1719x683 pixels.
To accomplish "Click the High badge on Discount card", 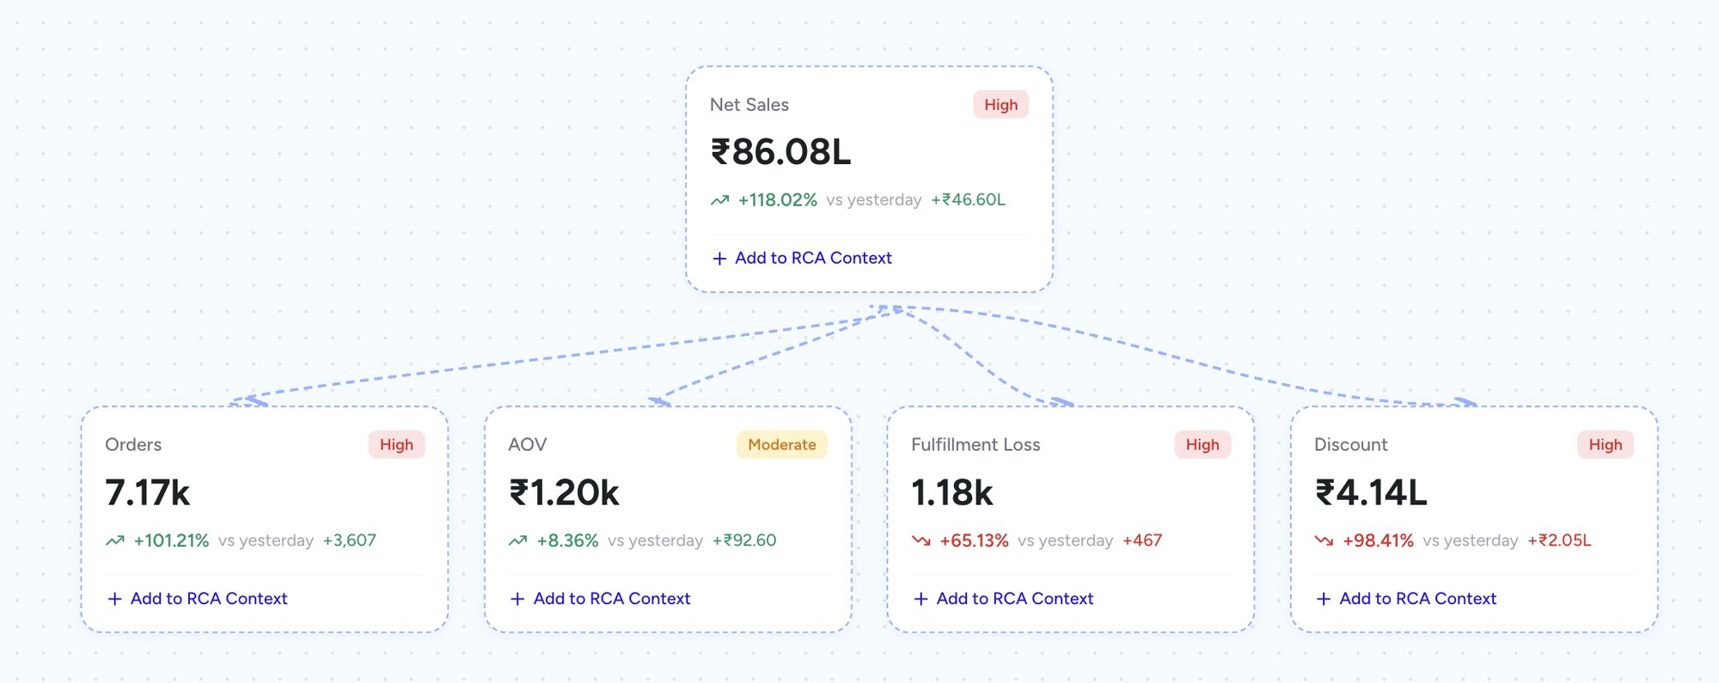I will (x=1605, y=445).
